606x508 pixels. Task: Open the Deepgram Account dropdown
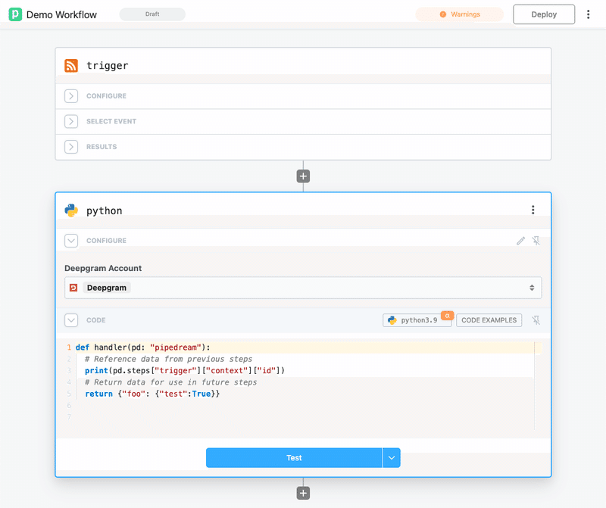(x=303, y=288)
